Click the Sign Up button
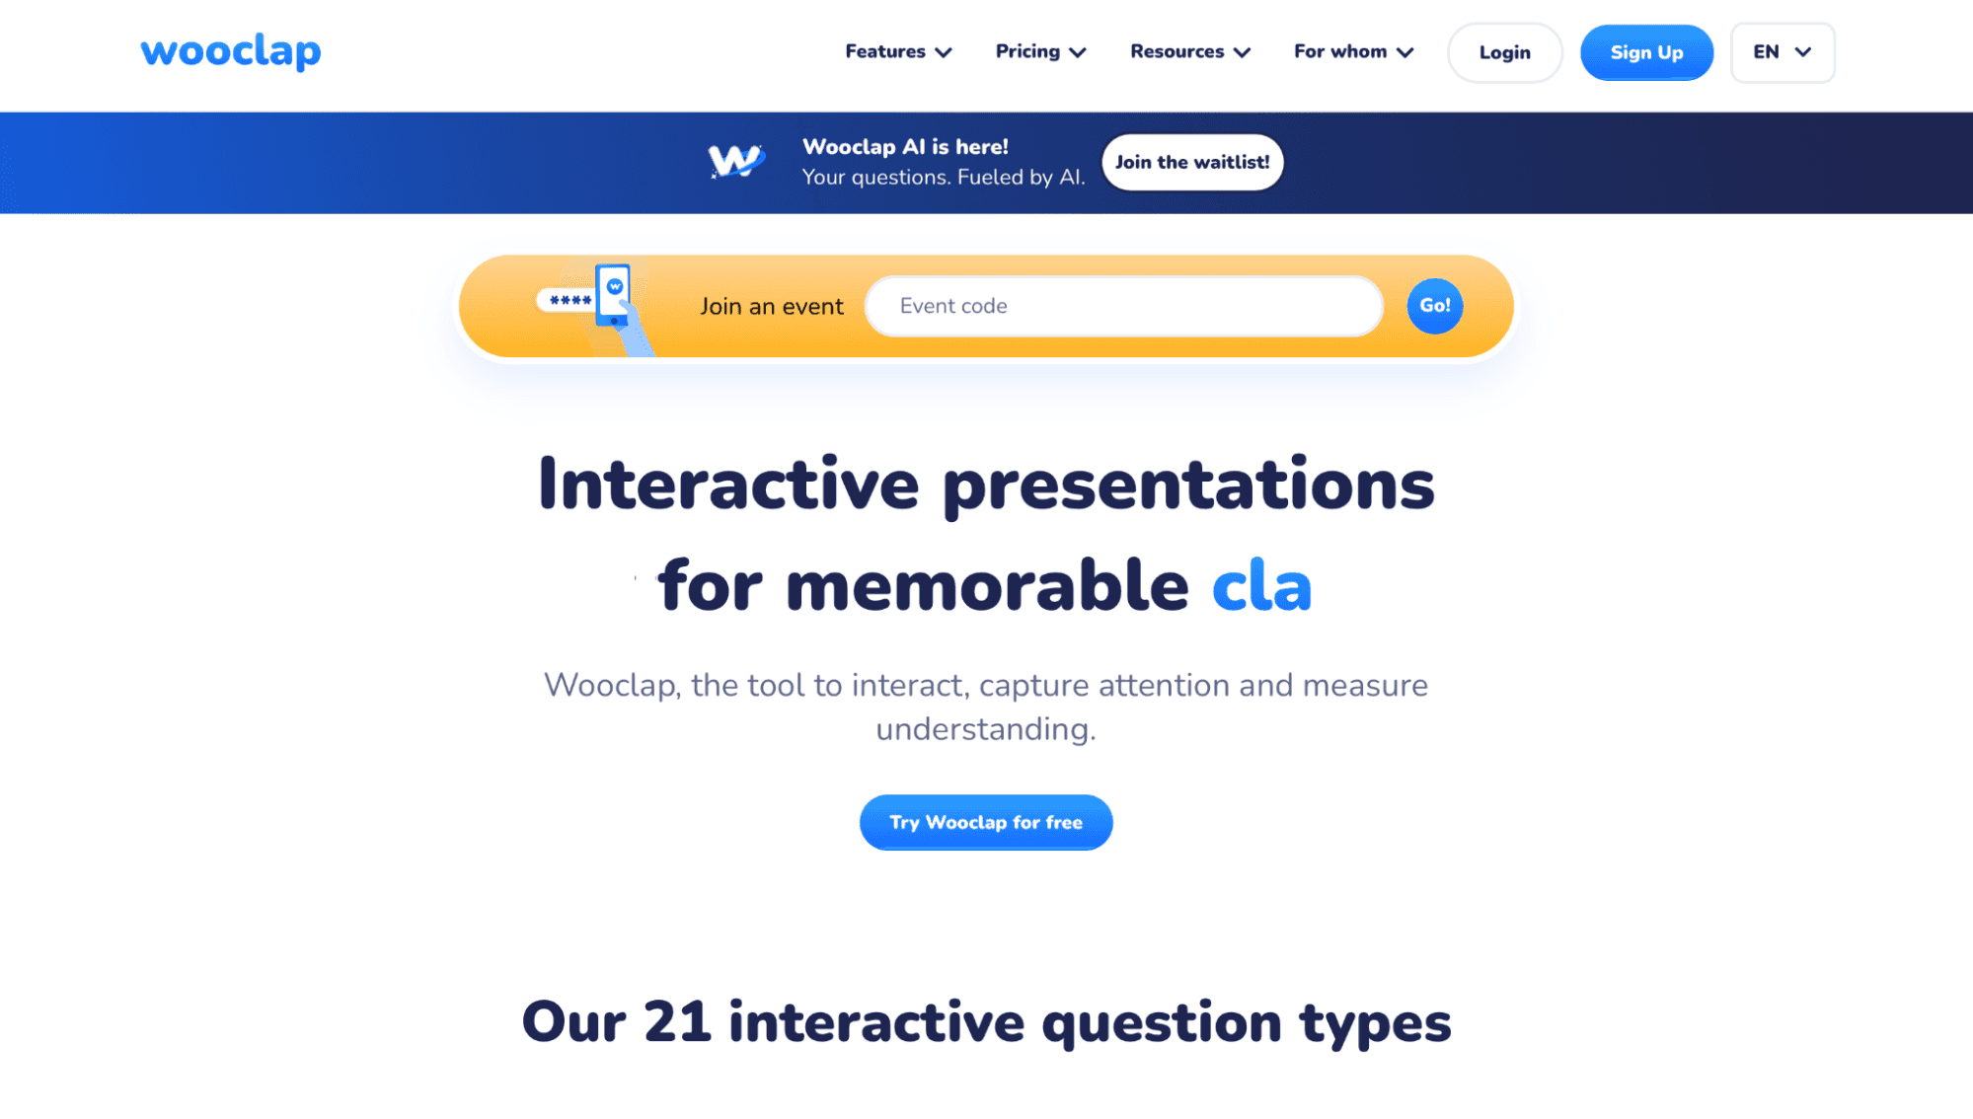Image resolution: width=1973 pixels, height=1119 pixels. 1646,51
